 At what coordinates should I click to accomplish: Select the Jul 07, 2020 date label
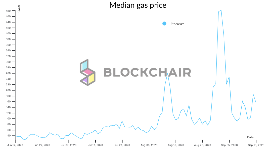click(69, 145)
